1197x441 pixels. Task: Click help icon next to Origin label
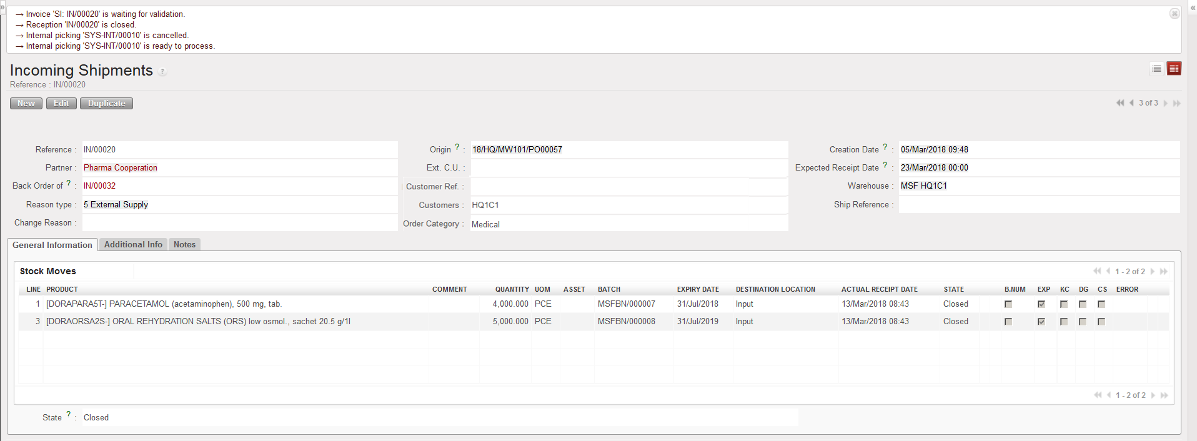[457, 147]
